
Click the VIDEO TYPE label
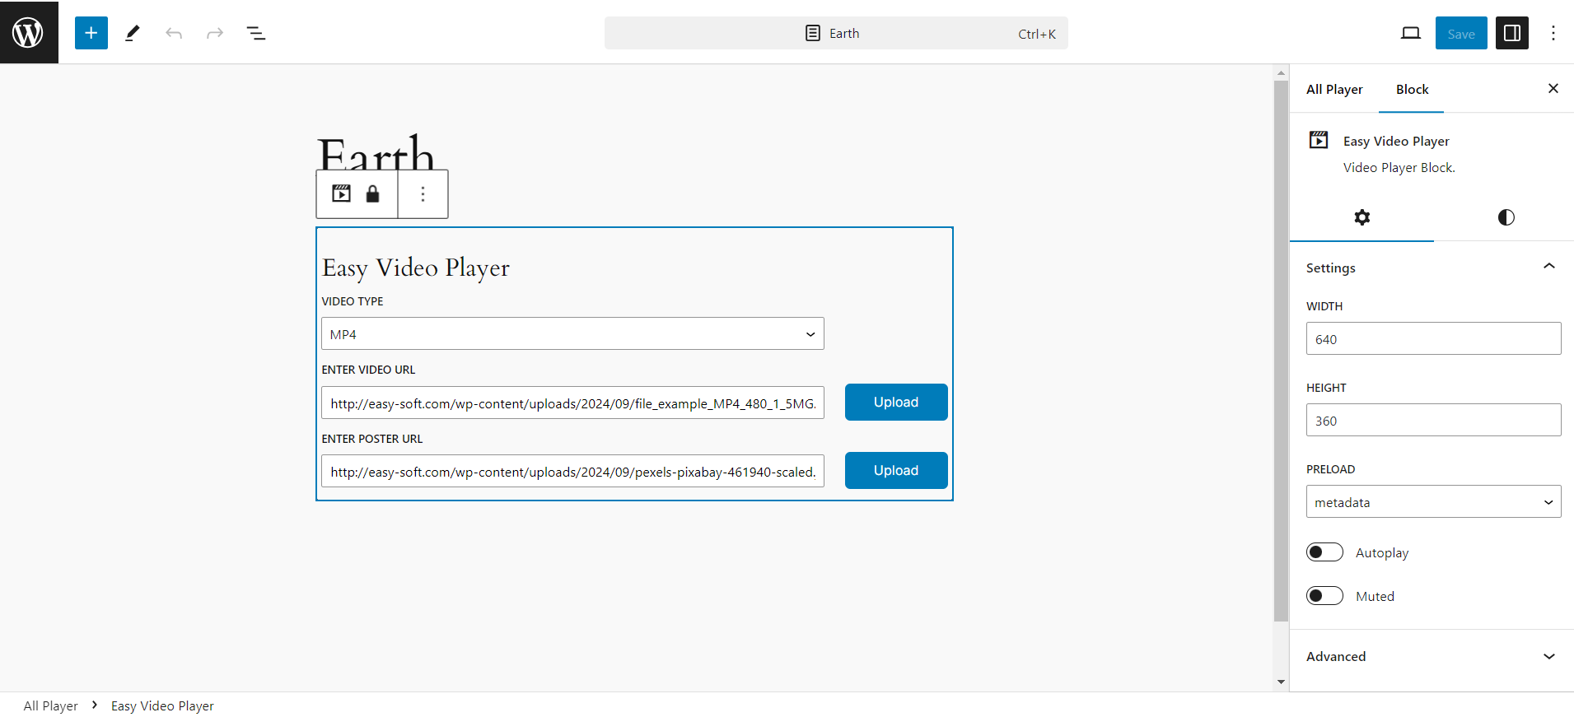[x=353, y=301]
